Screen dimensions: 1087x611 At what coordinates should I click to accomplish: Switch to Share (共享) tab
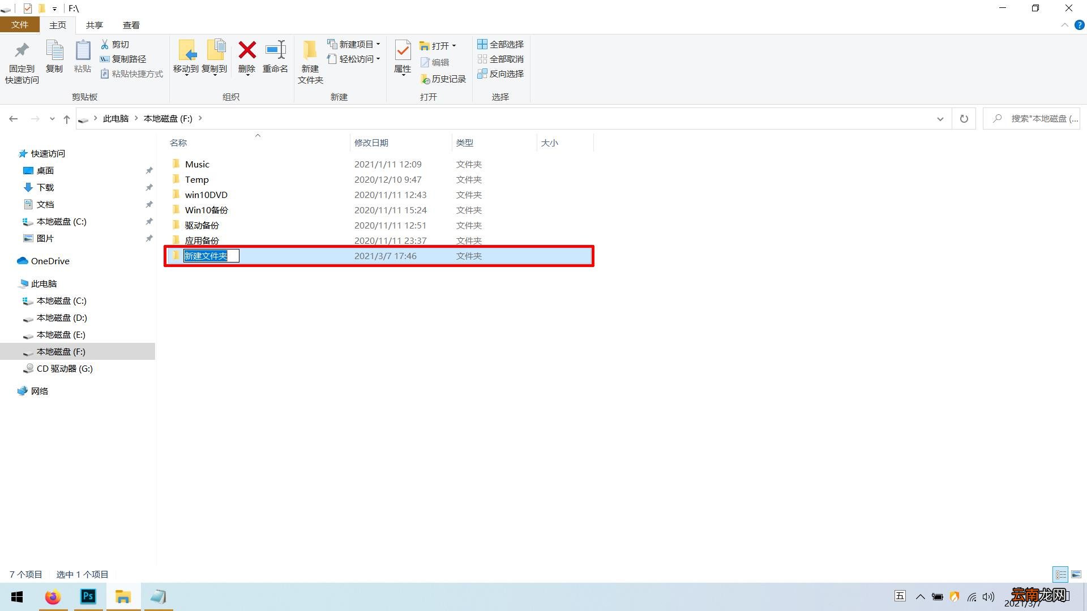pyautogui.click(x=94, y=25)
